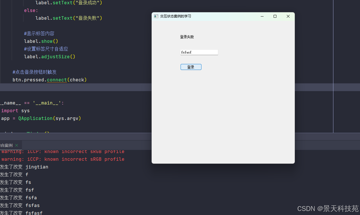360x215 pixels.
Task: Click the label.setText("登录失败") line
Action: click(x=69, y=18)
